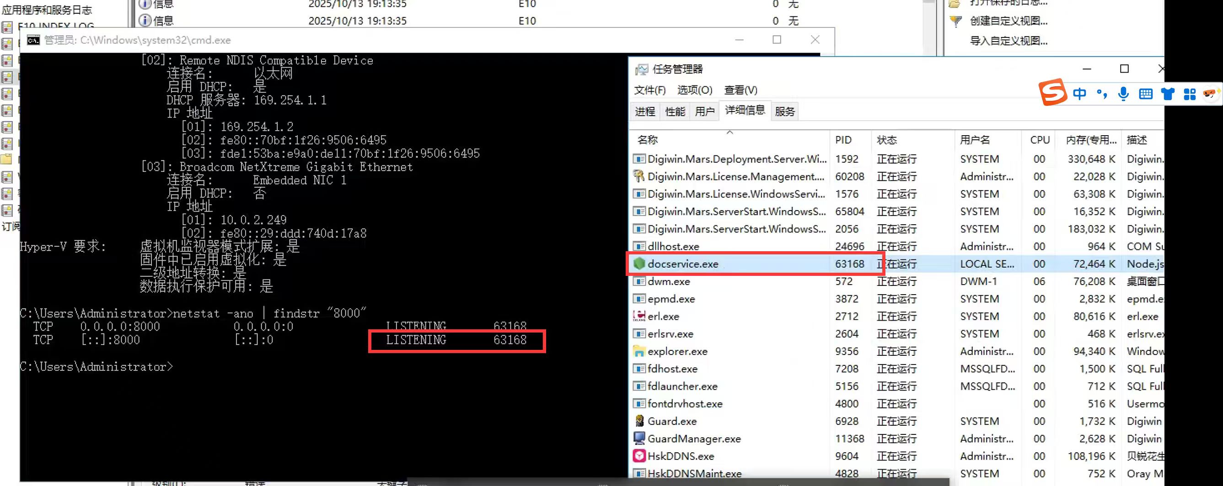The image size is (1223, 486).
Task: Click the docservice.exe green Node.js icon
Action: coord(639,264)
